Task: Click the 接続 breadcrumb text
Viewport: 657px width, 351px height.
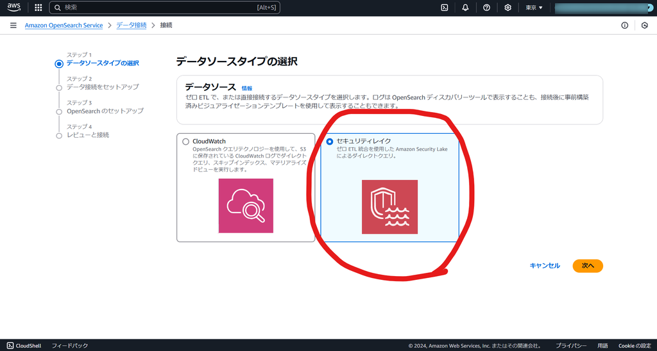Action: (x=166, y=25)
